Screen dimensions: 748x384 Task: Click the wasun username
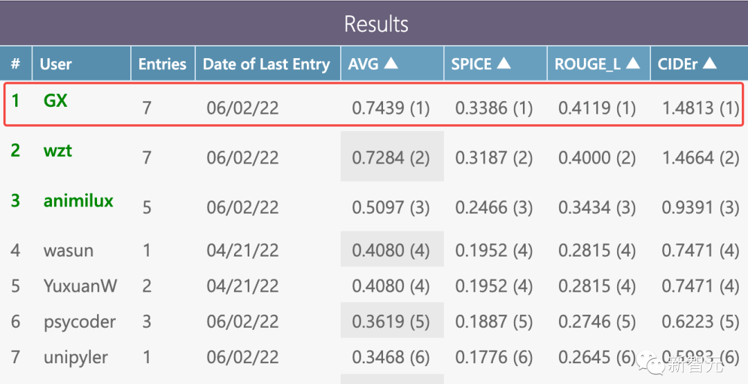(68, 250)
